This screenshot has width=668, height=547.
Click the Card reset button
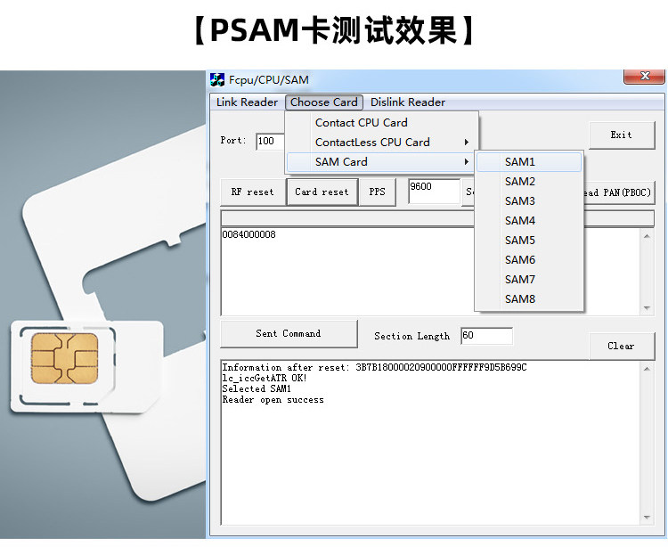tap(322, 192)
